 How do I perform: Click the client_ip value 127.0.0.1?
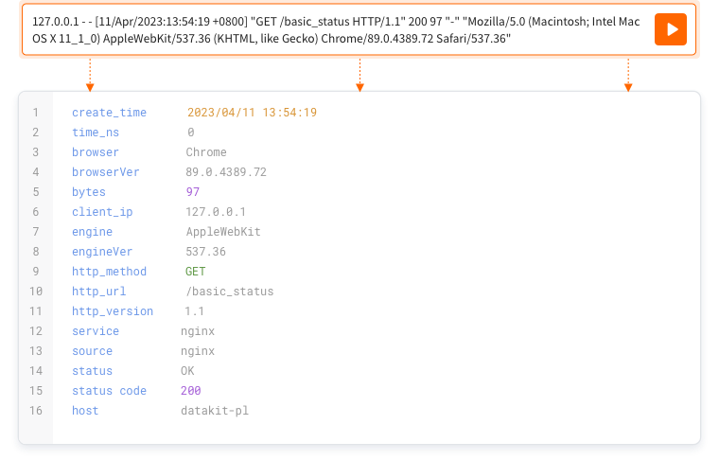coord(216,212)
